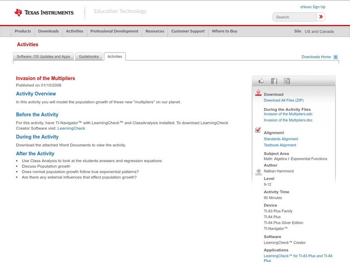Open the eNews Sign Up link
Image resolution: width=350 pixels, height=262 pixels.
313,7
